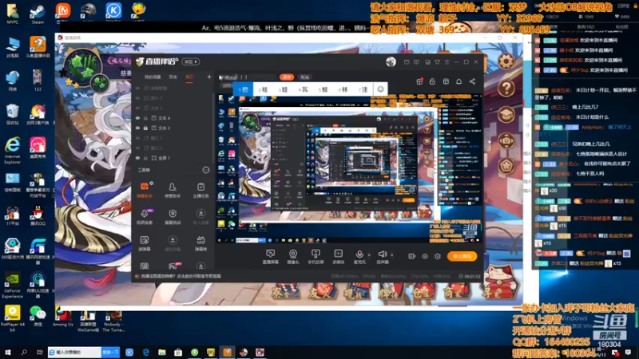Open Microsoft Edge from the taskbar
The width and height of the screenshot is (639, 359).
[x=146, y=352]
